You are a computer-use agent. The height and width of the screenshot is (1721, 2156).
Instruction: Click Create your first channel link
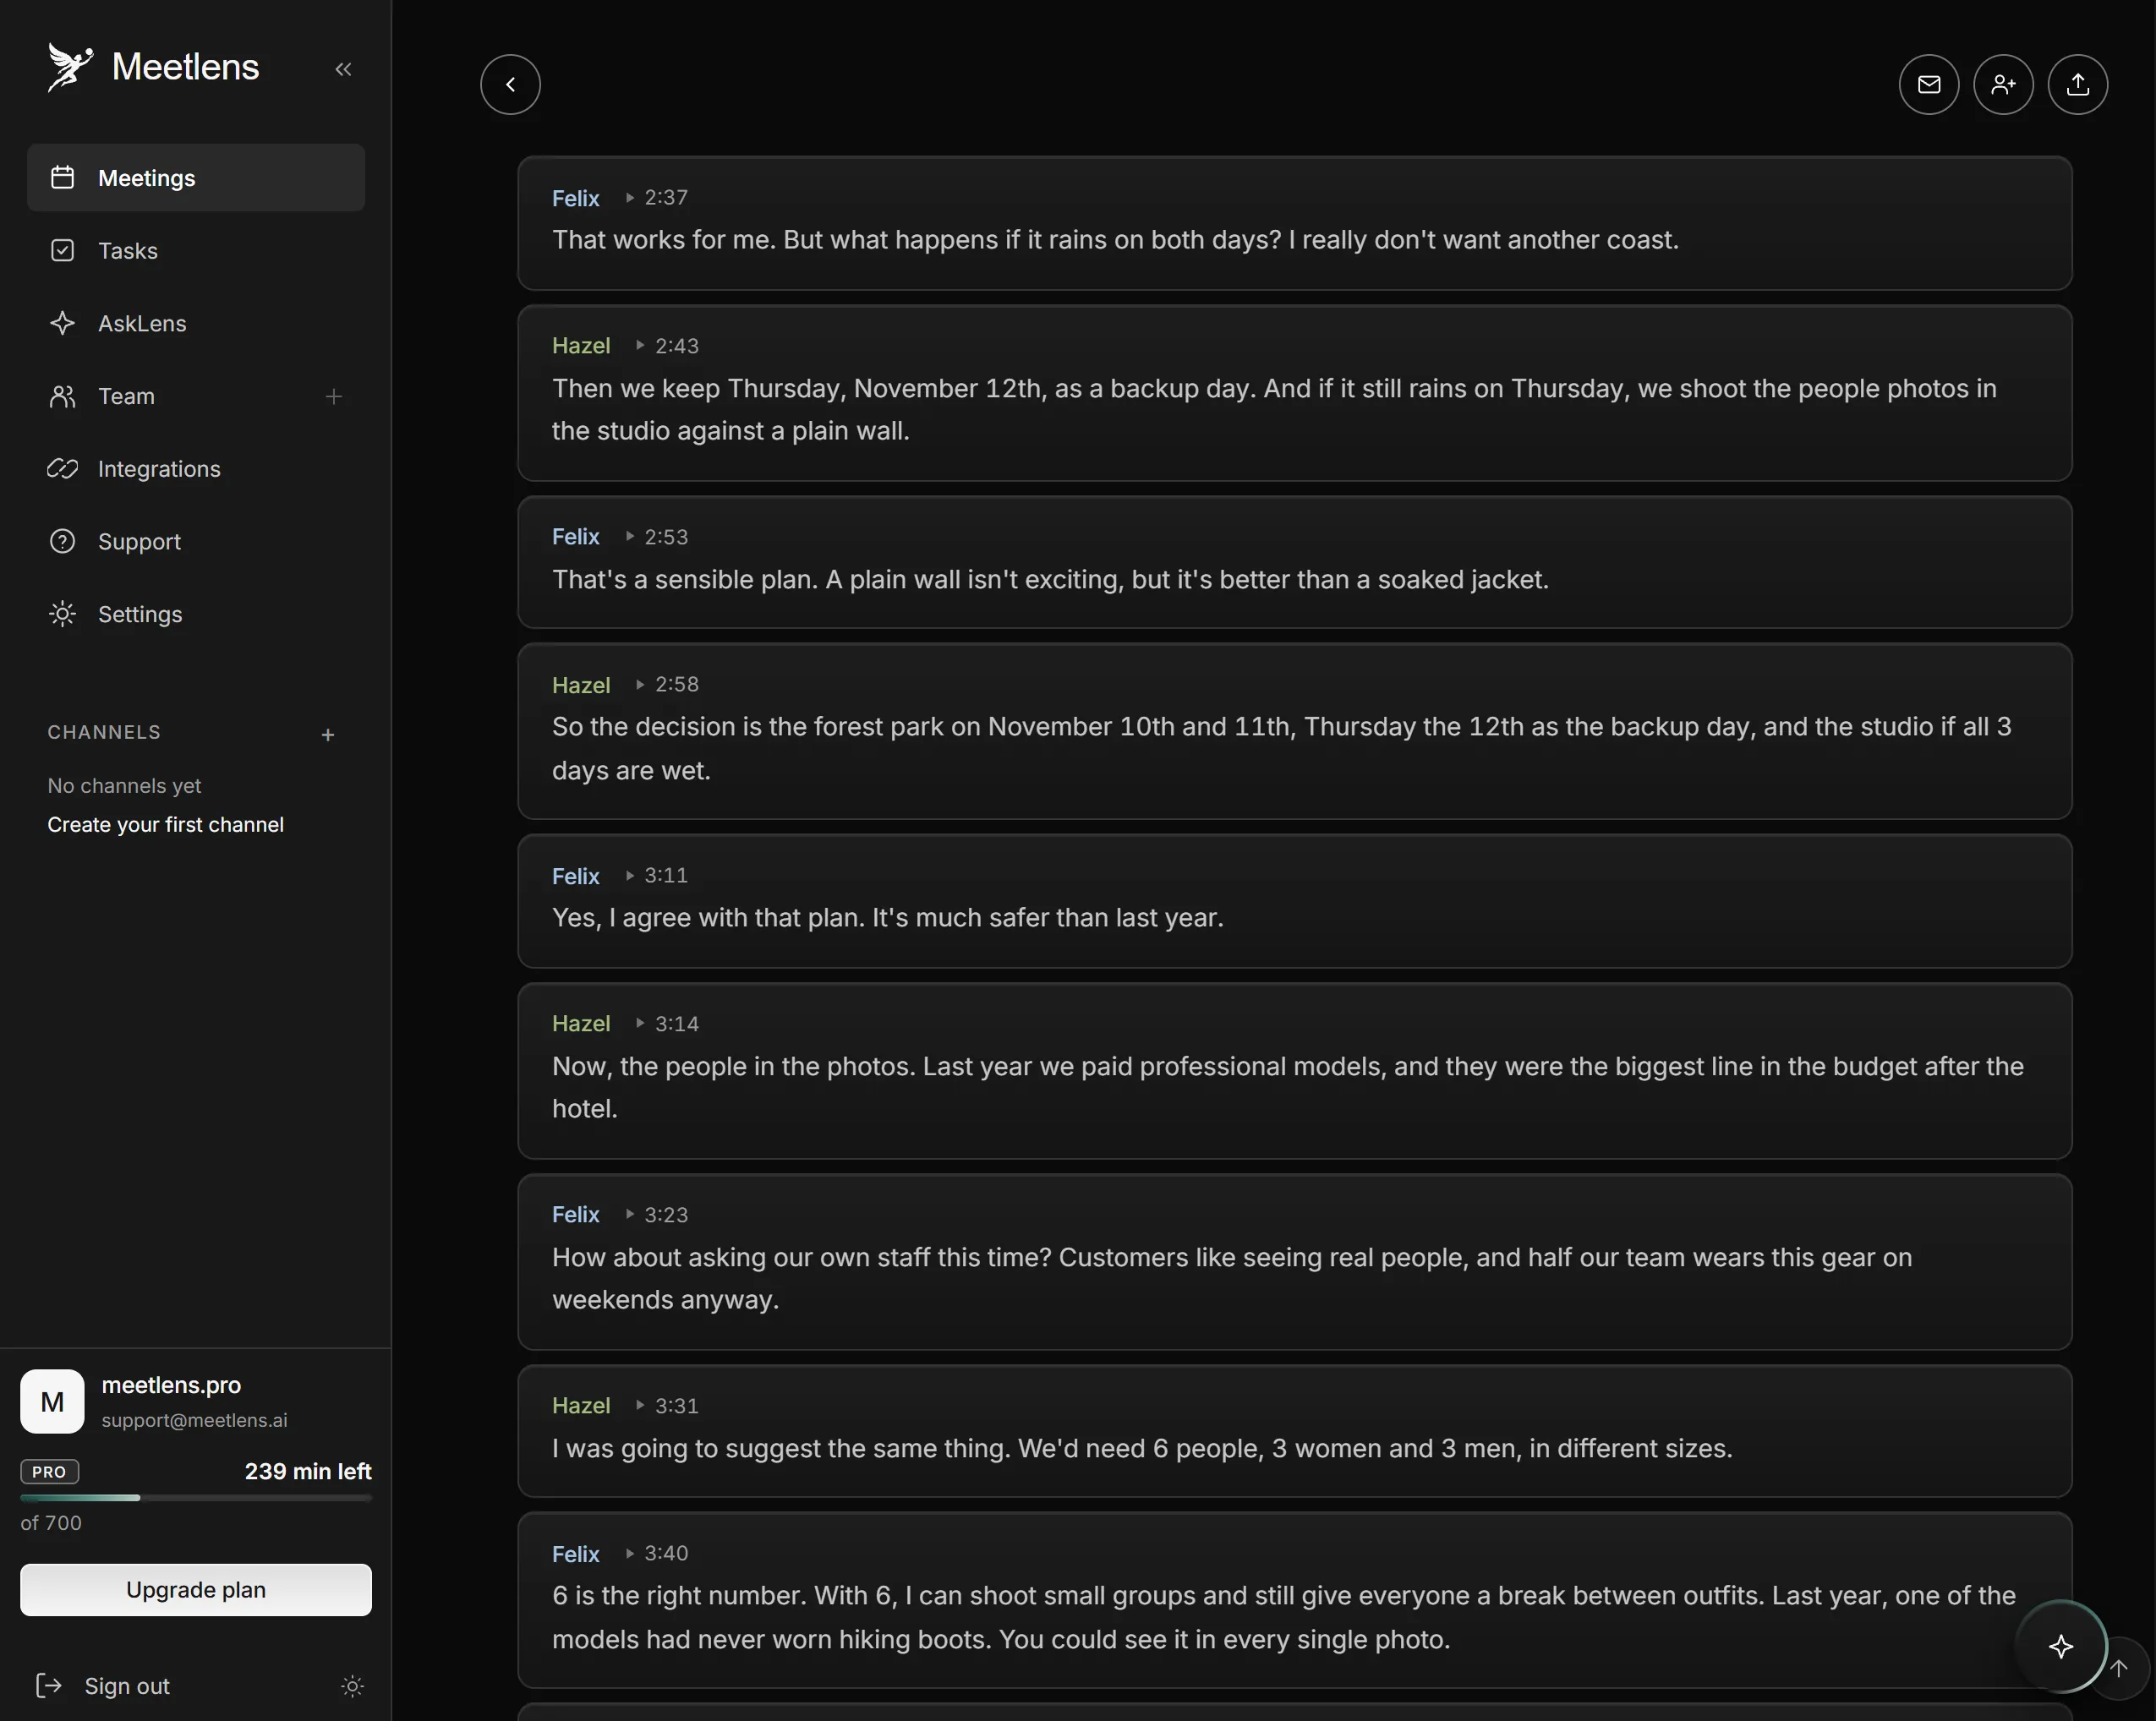tap(166, 825)
